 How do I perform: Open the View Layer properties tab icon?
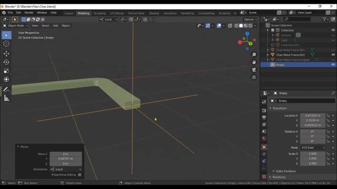click(264, 124)
